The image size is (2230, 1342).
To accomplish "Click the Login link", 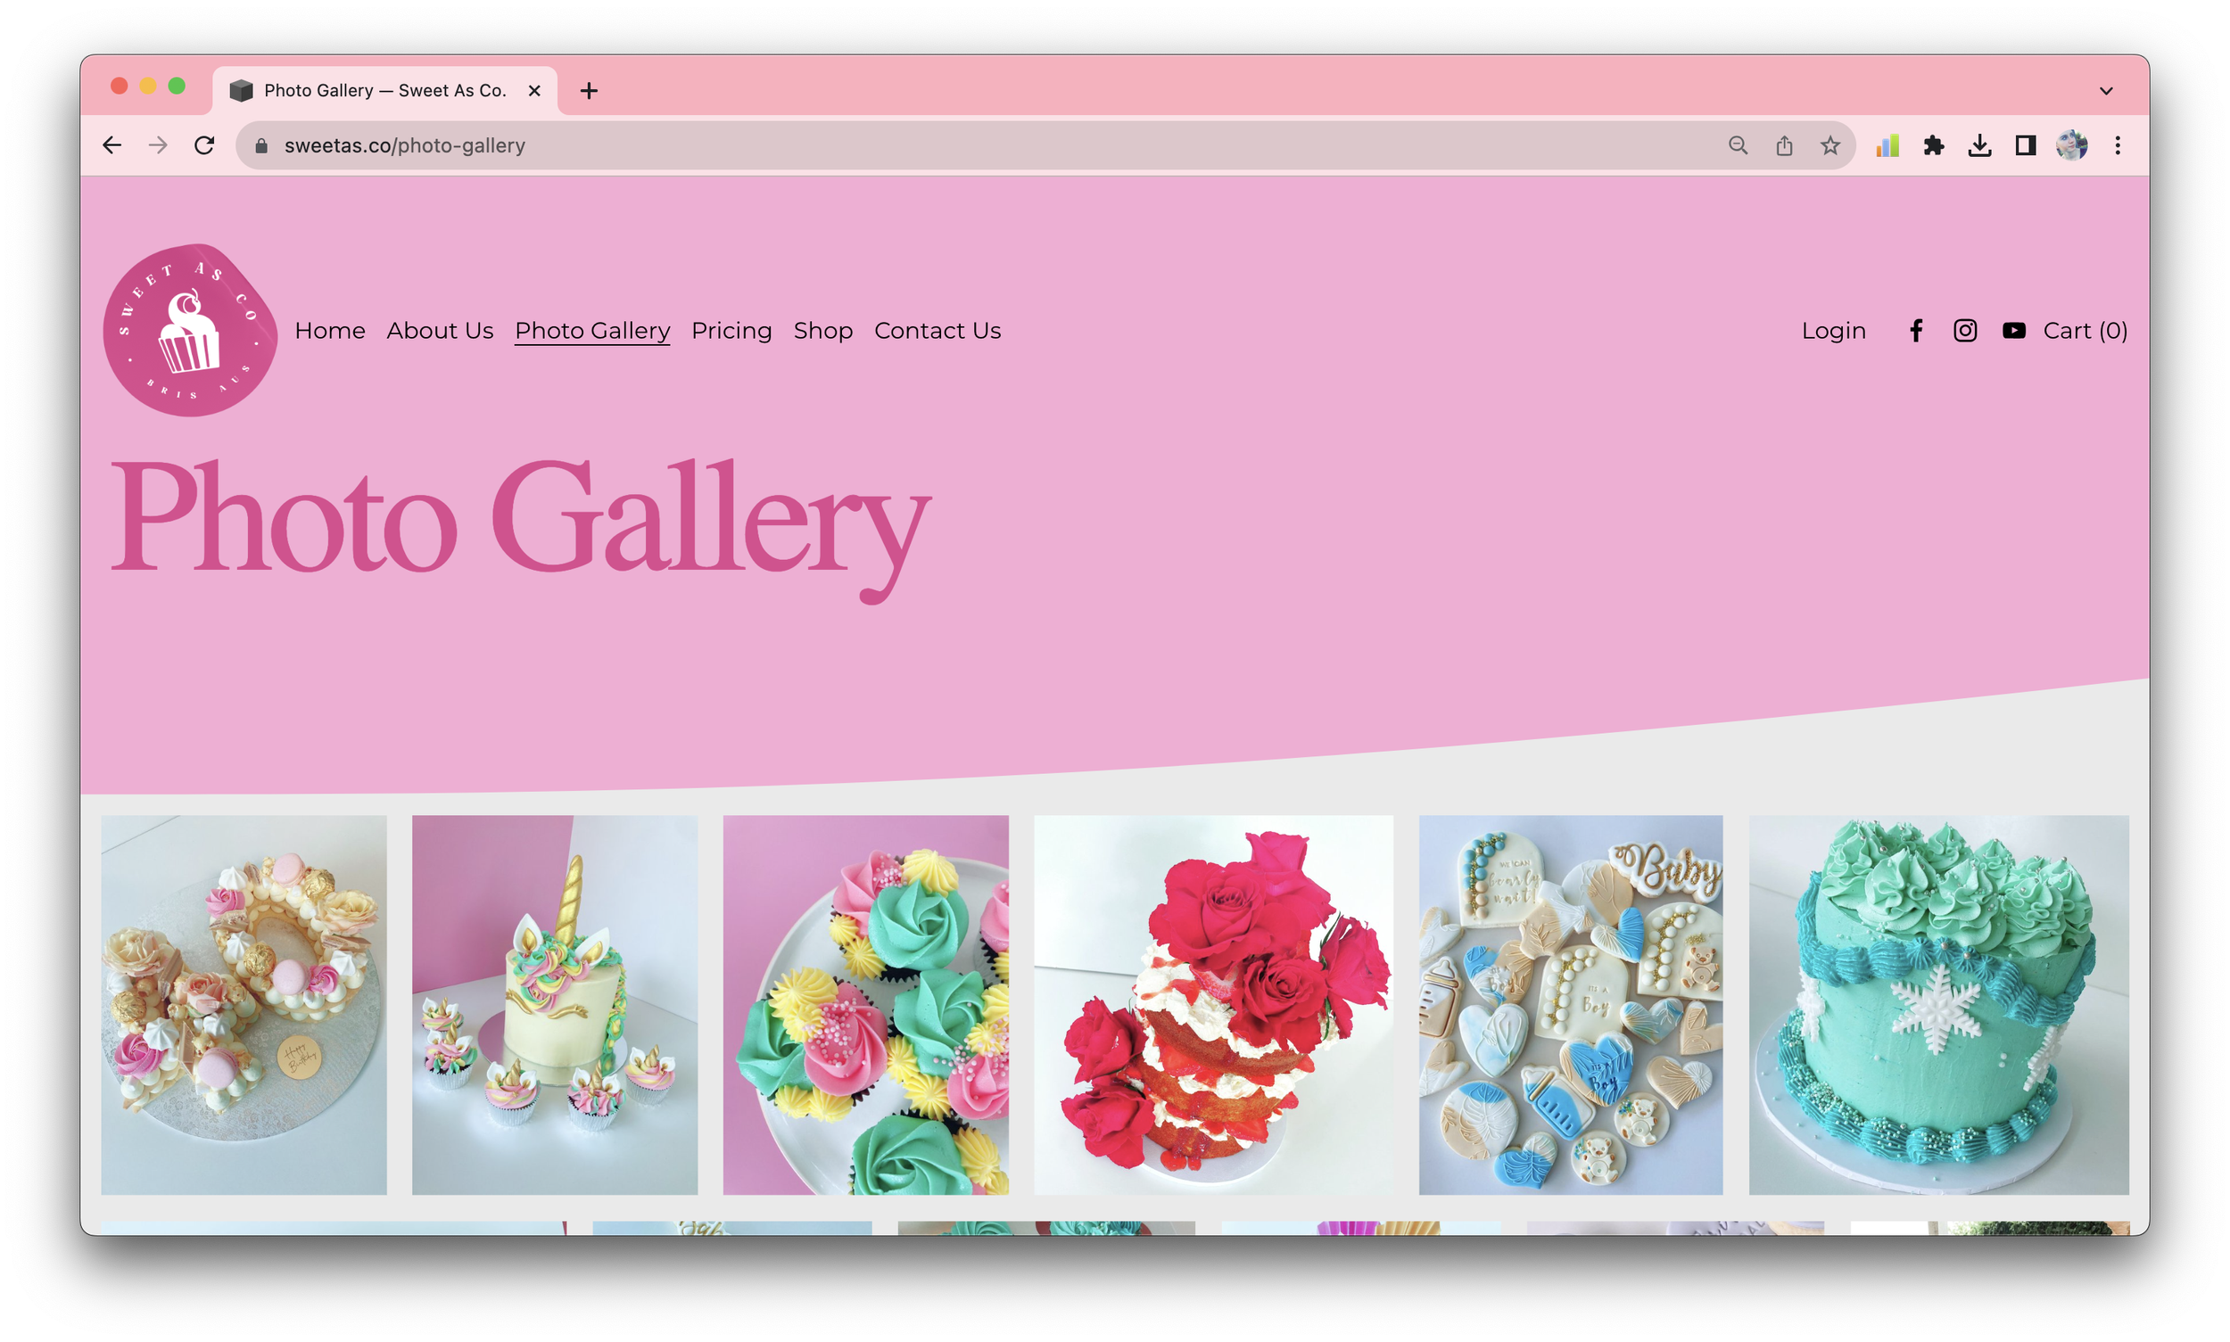I will [x=1833, y=330].
